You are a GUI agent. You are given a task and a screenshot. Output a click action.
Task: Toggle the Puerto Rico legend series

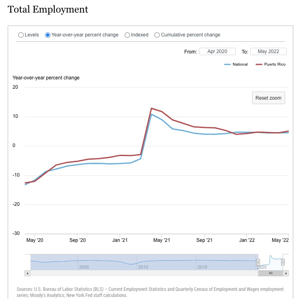271,64
